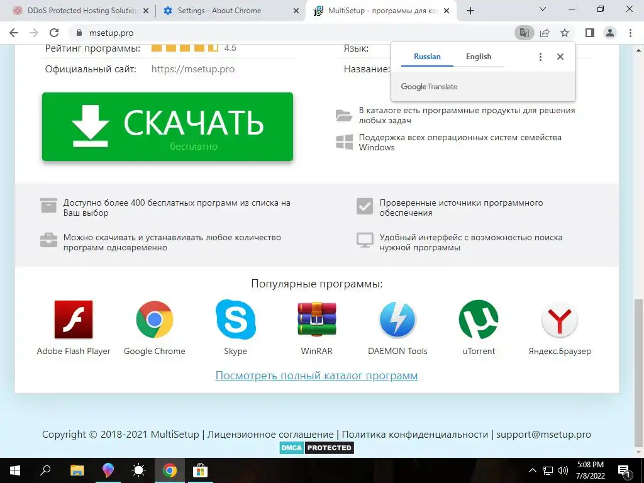Viewport: 644px width, 483px height.
Task: Click the text Доступно более 400 бесплатных программ
Action: tap(177, 208)
